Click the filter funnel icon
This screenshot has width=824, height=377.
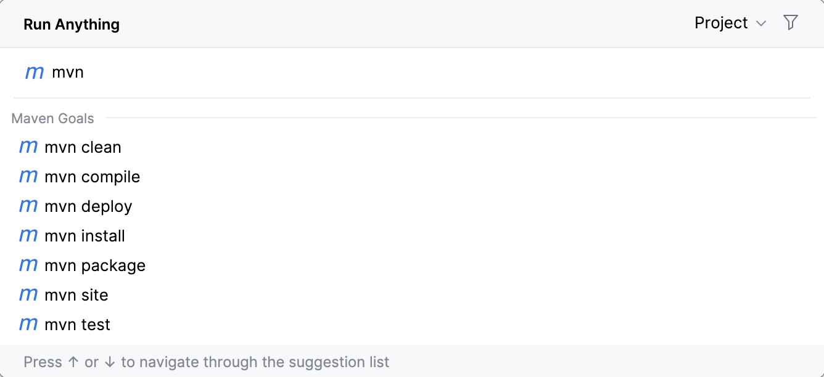click(790, 23)
